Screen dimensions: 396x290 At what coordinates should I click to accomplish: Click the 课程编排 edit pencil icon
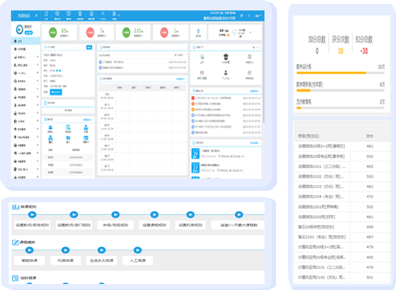pos(16,242)
